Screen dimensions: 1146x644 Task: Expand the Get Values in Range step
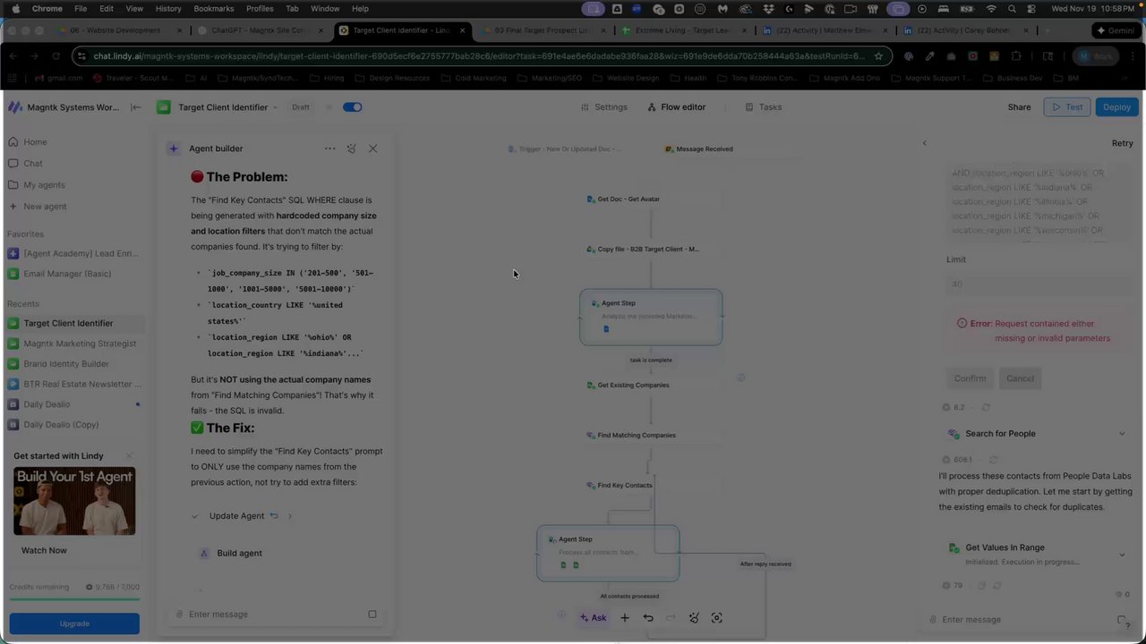tap(1122, 555)
